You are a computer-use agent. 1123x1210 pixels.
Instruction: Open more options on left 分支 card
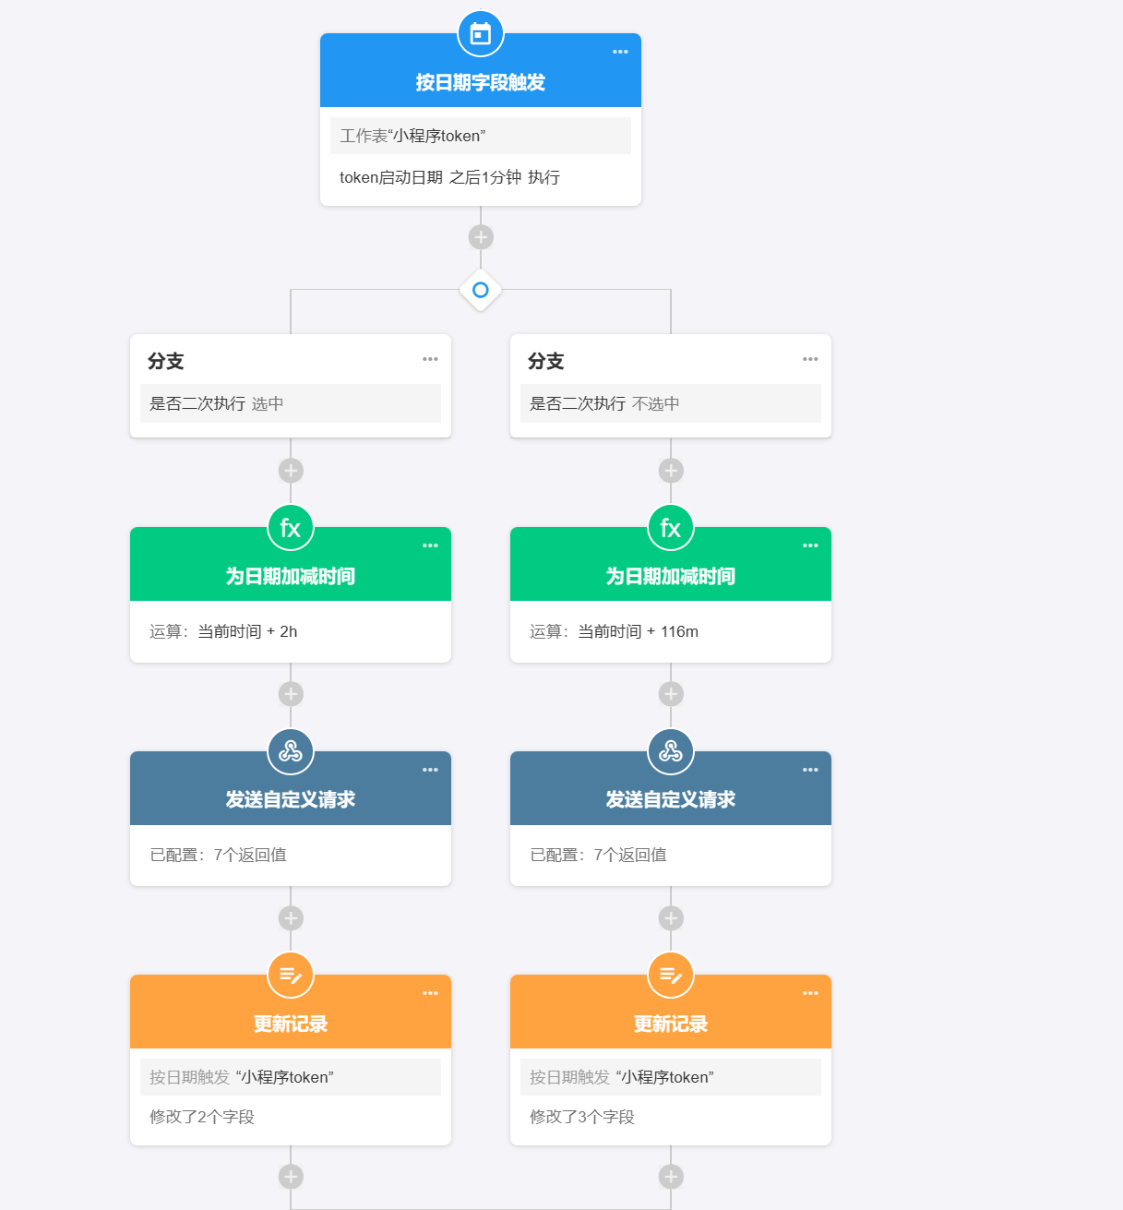pyautogui.click(x=430, y=359)
